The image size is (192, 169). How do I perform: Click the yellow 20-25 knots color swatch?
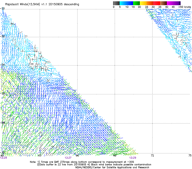[143, 3]
